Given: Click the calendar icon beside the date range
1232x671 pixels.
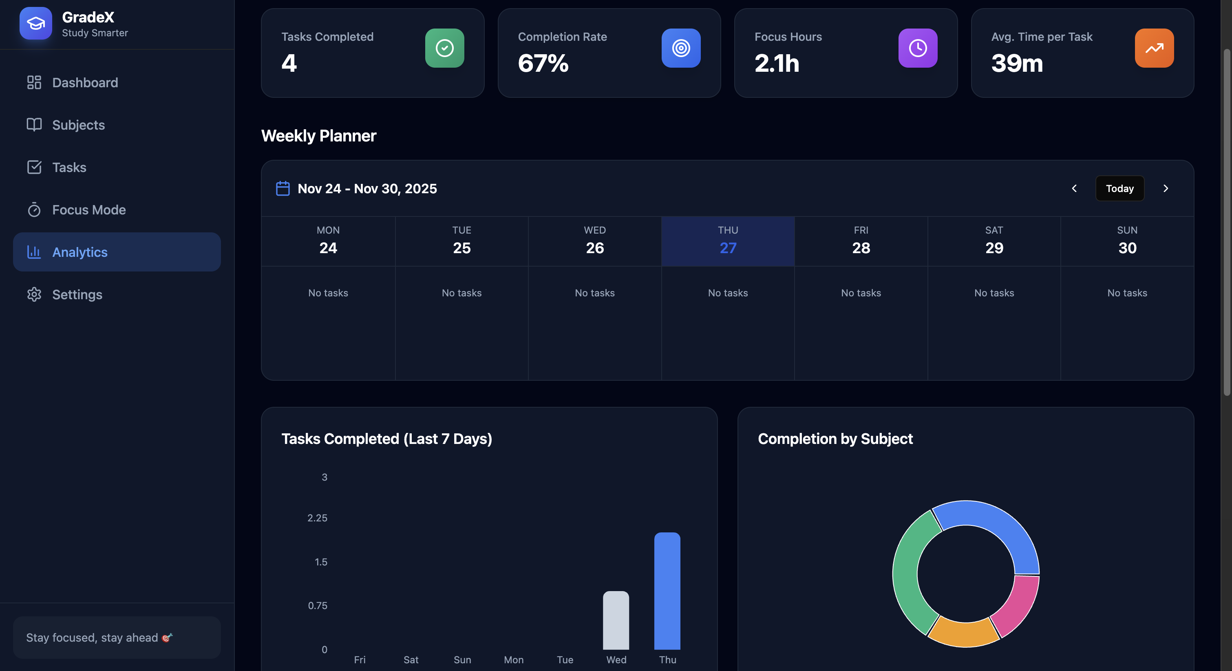Looking at the screenshot, I should (x=283, y=188).
